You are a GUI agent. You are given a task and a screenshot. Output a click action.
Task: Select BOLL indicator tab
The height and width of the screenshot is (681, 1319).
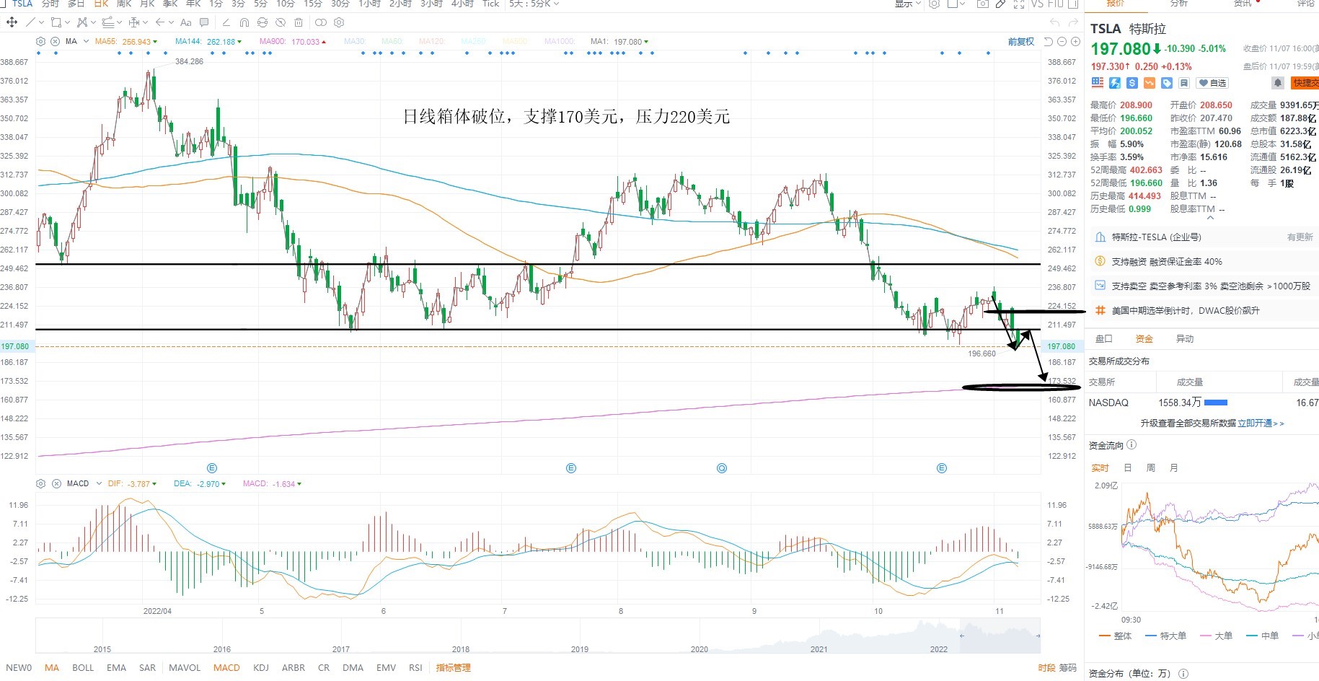click(x=83, y=667)
